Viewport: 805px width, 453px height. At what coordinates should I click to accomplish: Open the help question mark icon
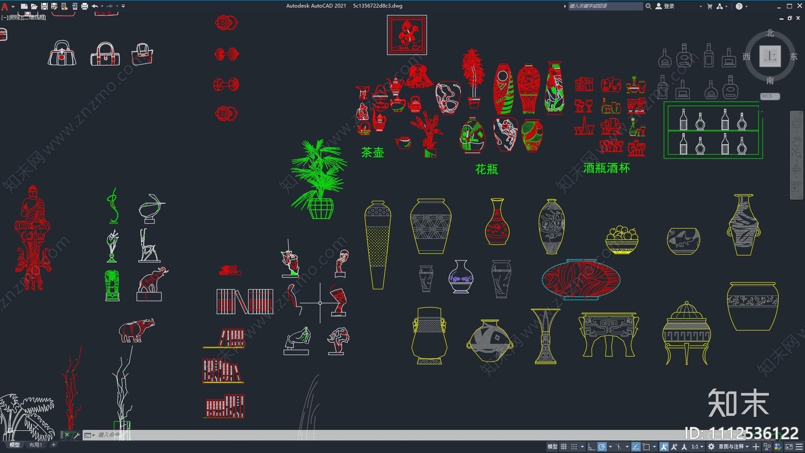coord(739,6)
